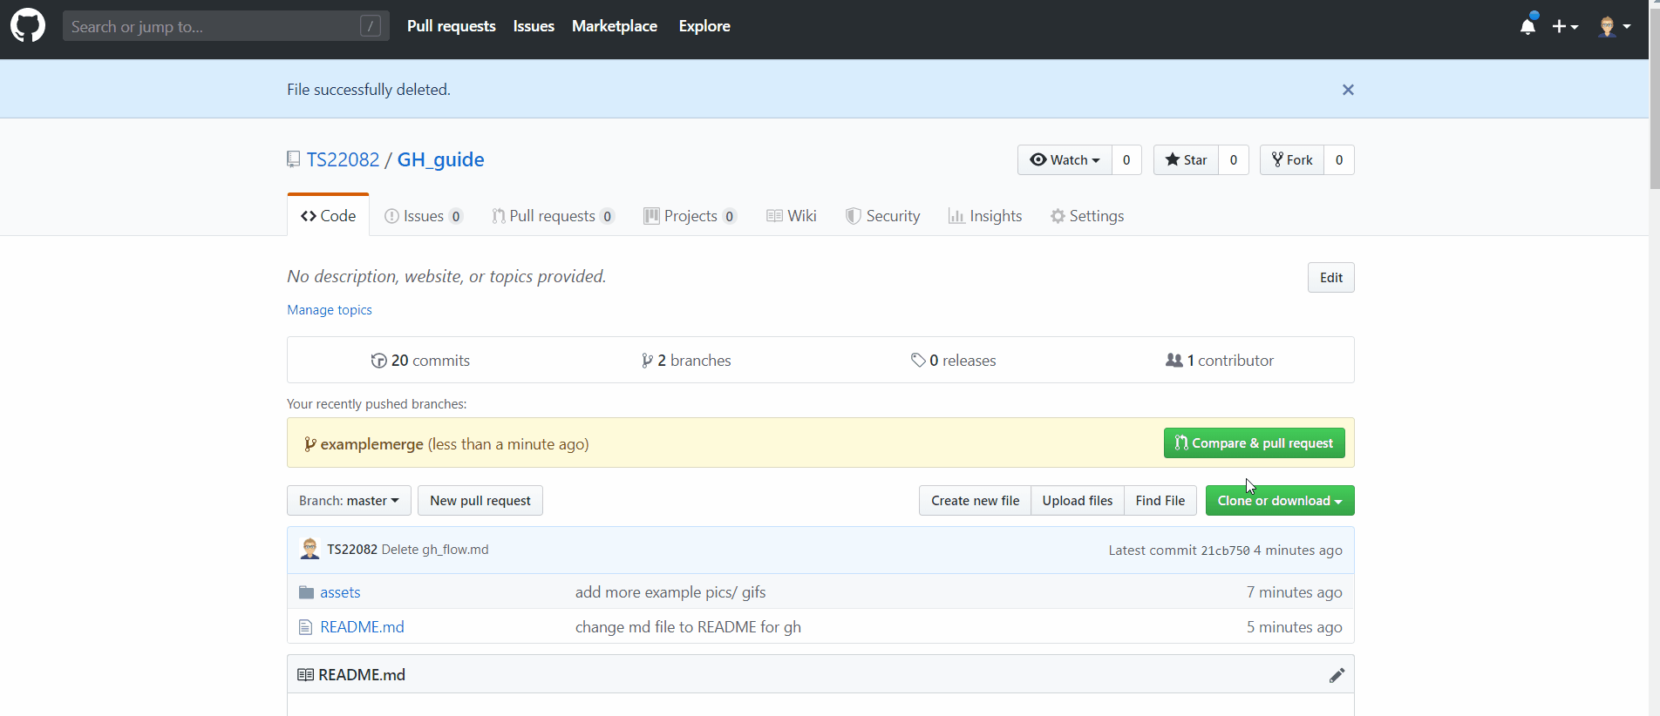1660x716 pixels.
Task: Edit README with the pencil icon
Action: 1337,675
